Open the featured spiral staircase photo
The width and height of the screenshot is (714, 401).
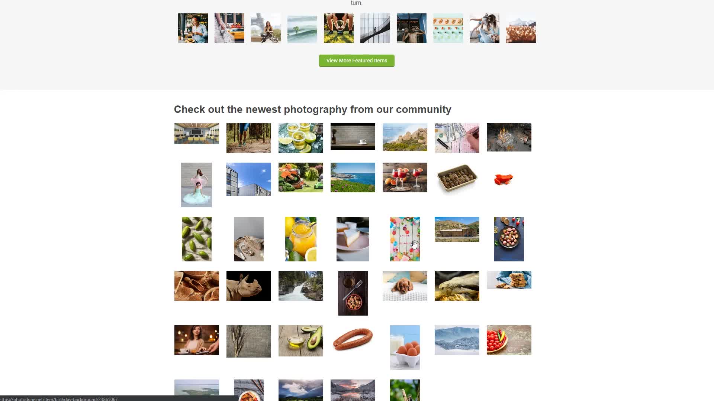point(375,28)
